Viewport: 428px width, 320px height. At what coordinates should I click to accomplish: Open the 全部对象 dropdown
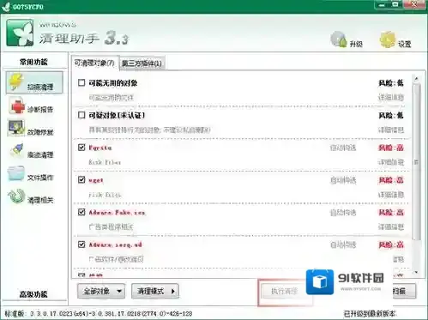101,291
